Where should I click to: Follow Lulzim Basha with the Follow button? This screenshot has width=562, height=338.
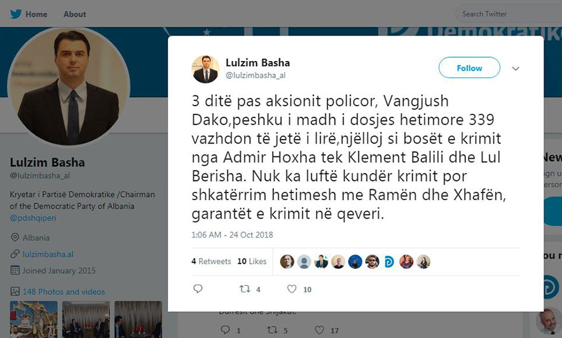[x=469, y=68]
